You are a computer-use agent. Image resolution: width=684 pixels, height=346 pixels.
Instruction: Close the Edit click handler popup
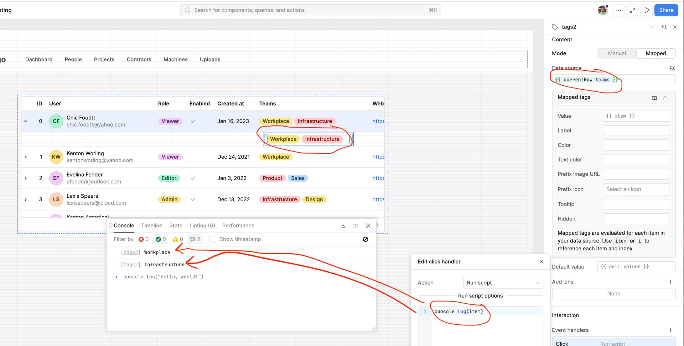point(541,262)
